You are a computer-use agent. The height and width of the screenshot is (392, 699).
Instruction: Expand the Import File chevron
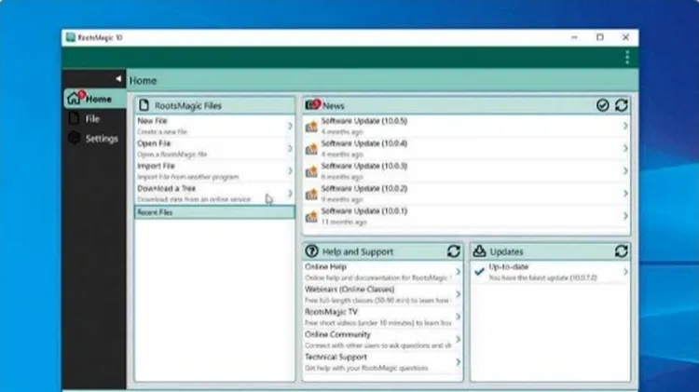click(x=290, y=171)
